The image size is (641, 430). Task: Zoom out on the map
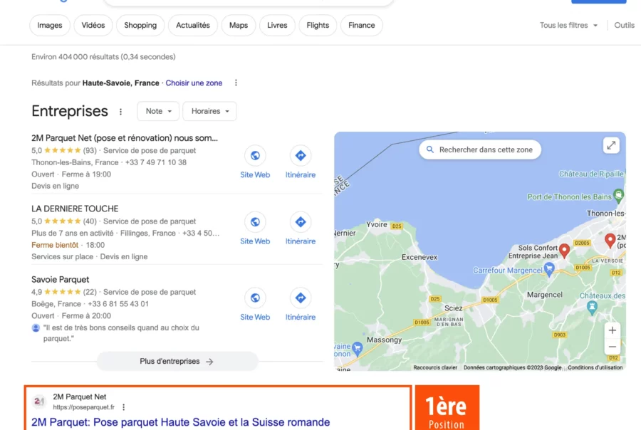tap(612, 347)
